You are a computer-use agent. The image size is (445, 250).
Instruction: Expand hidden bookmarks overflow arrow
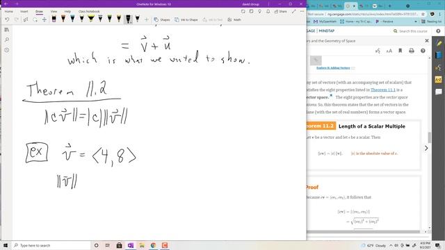point(416,22)
